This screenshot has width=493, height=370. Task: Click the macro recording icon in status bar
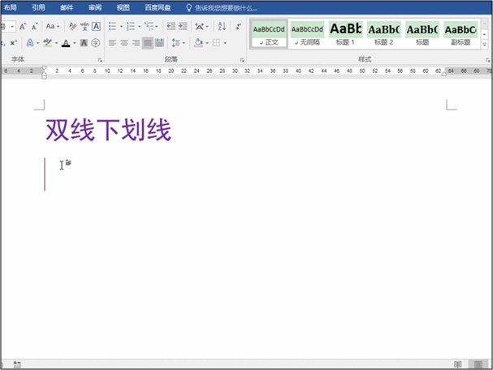tap(17, 364)
